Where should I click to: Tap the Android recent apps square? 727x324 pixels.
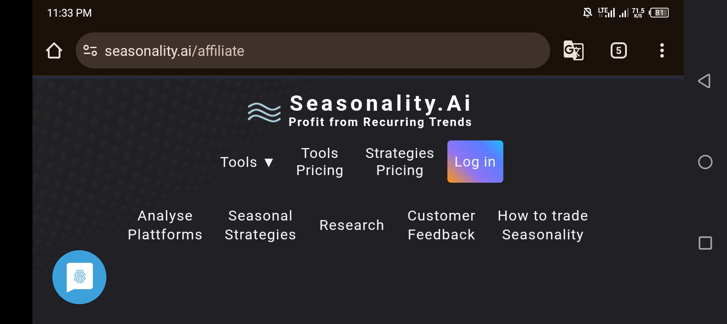click(705, 243)
